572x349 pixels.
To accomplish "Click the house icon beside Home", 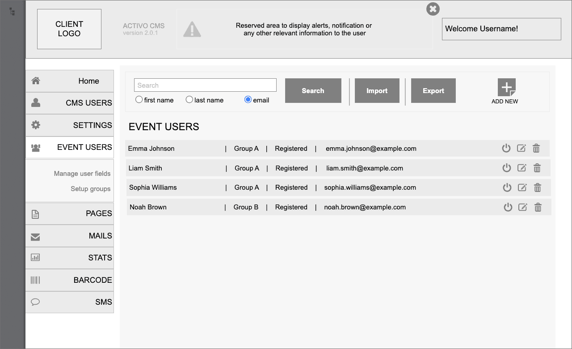I will pos(36,81).
